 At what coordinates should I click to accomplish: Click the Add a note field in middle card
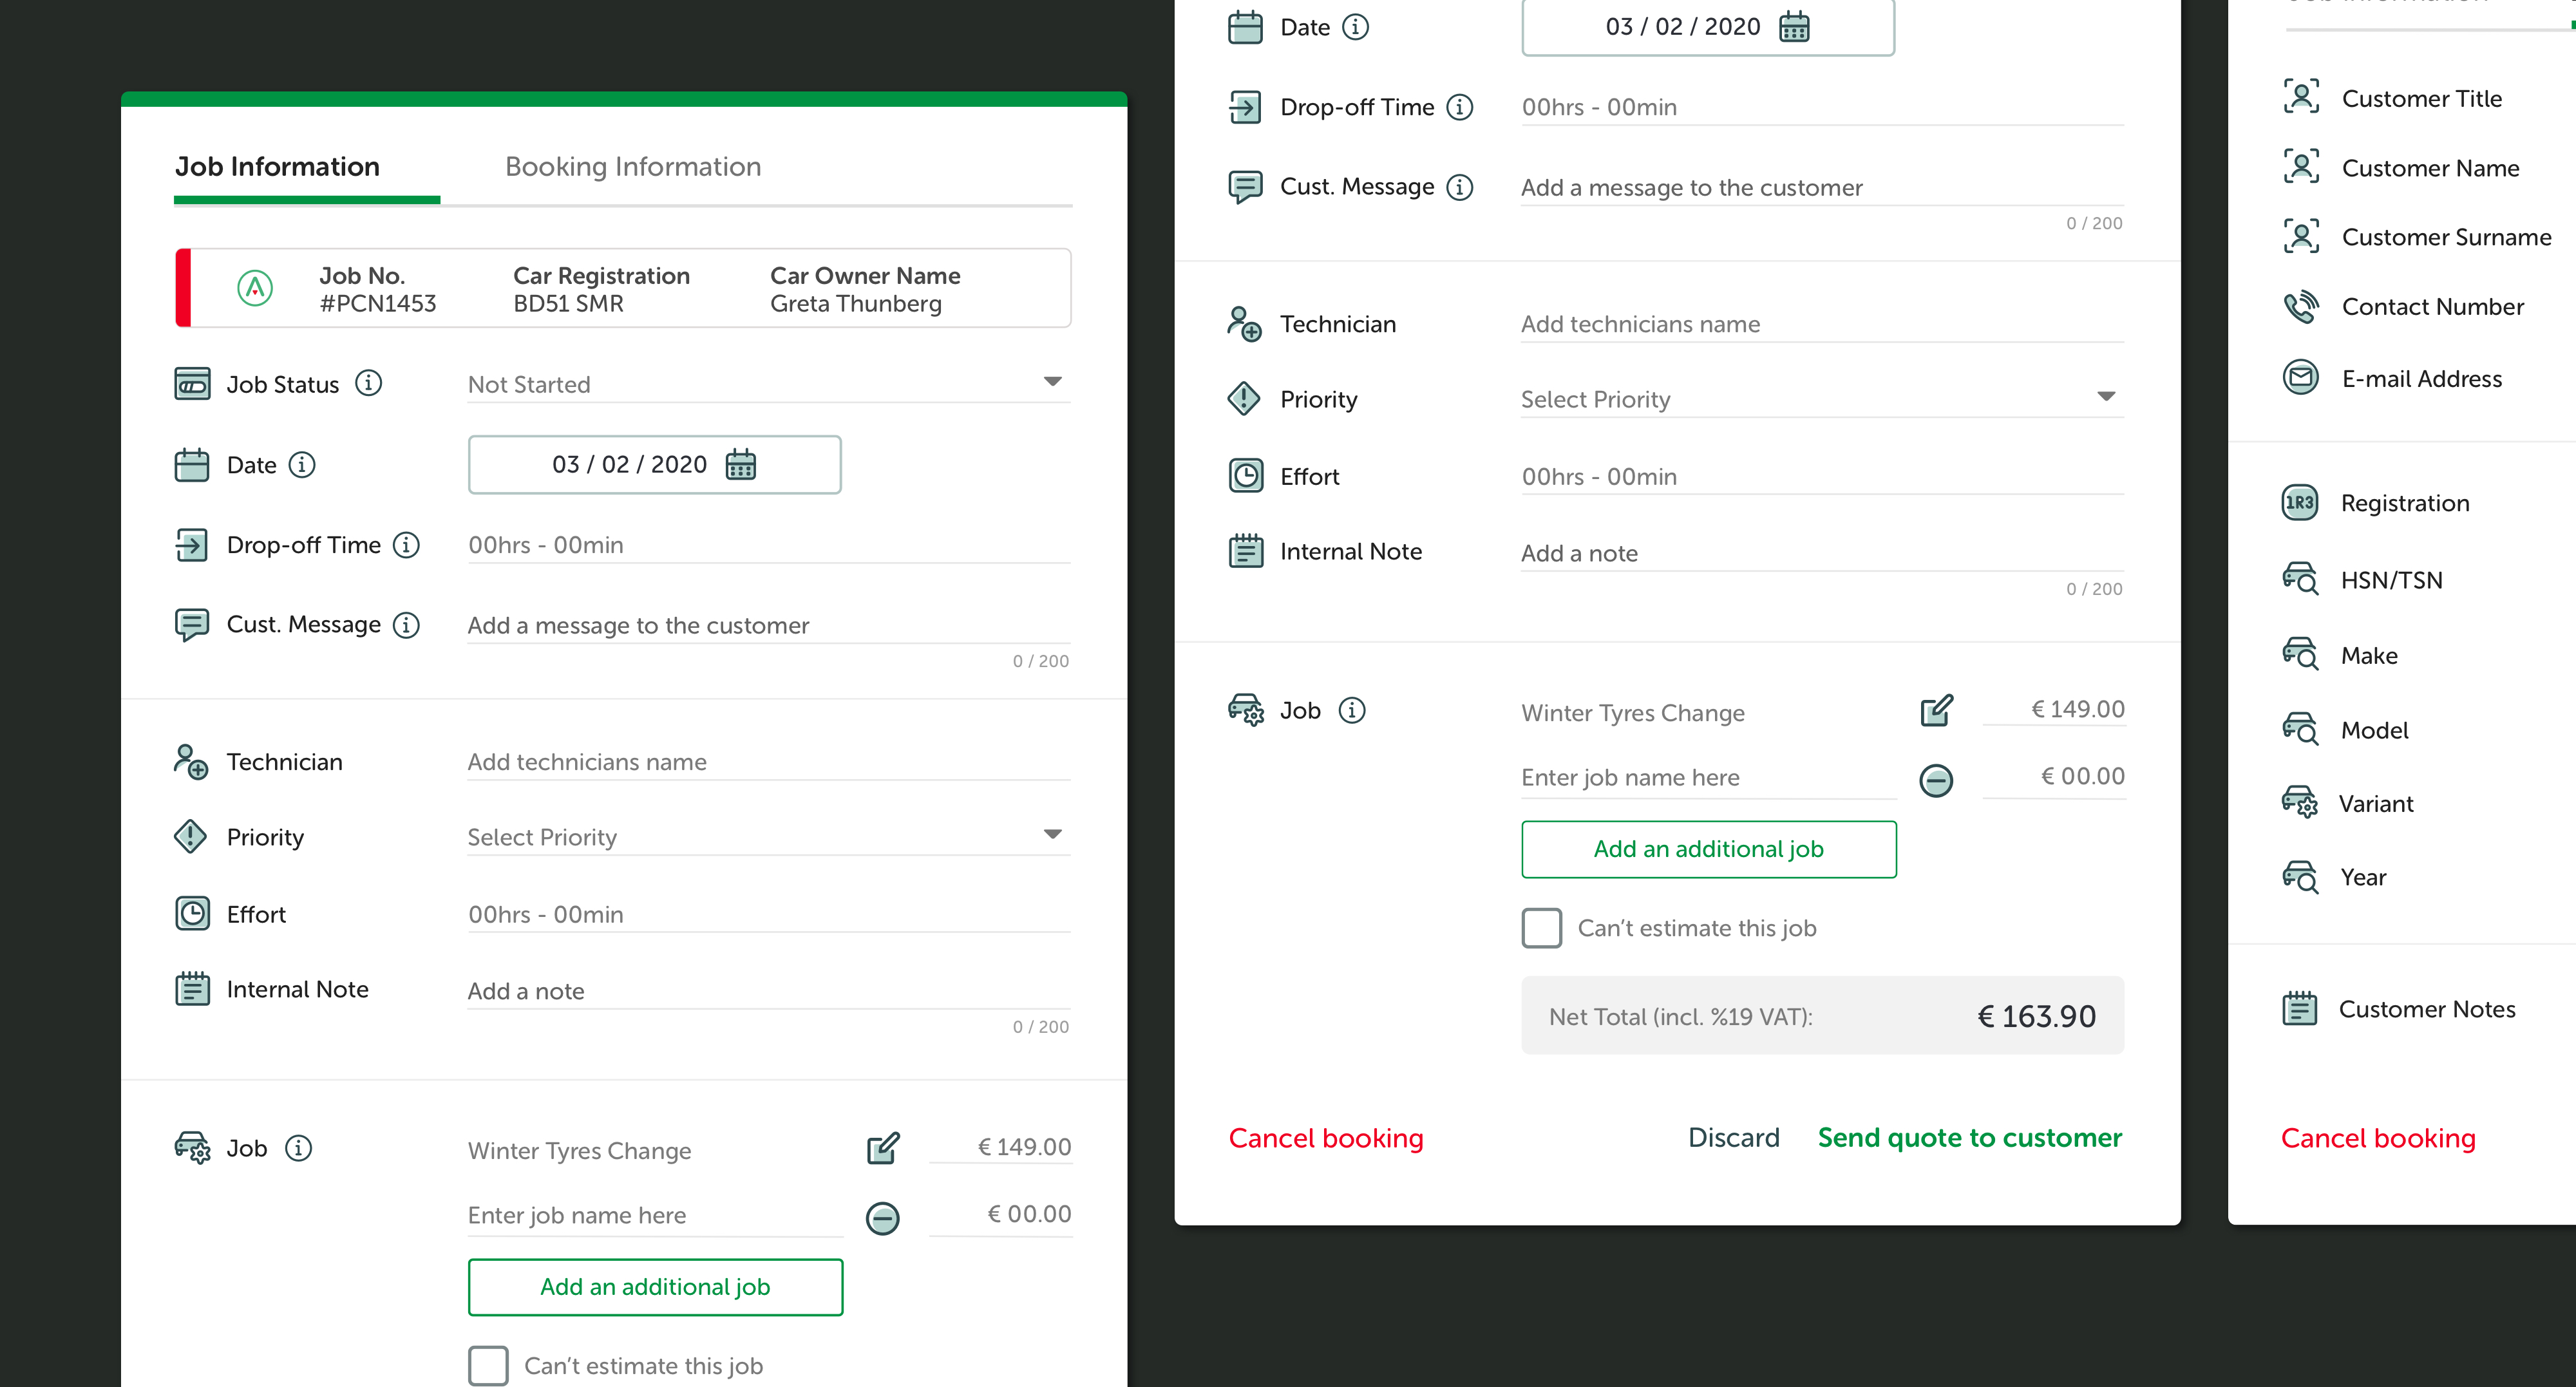[x=1822, y=553]
